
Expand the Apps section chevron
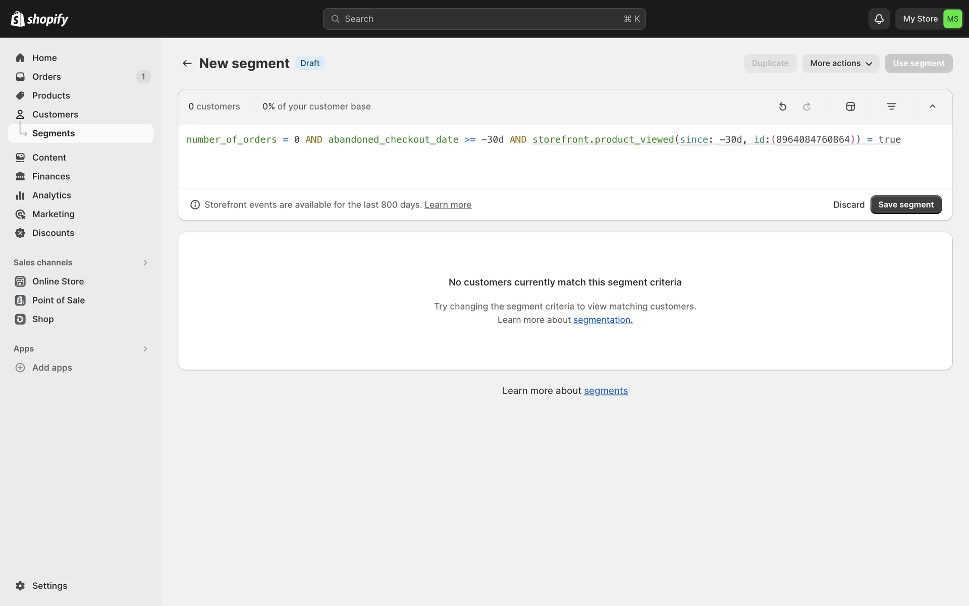click(145, 349)
